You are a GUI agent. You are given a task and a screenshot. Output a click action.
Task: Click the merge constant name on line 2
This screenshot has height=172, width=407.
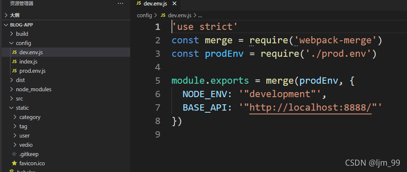(219, 40)
